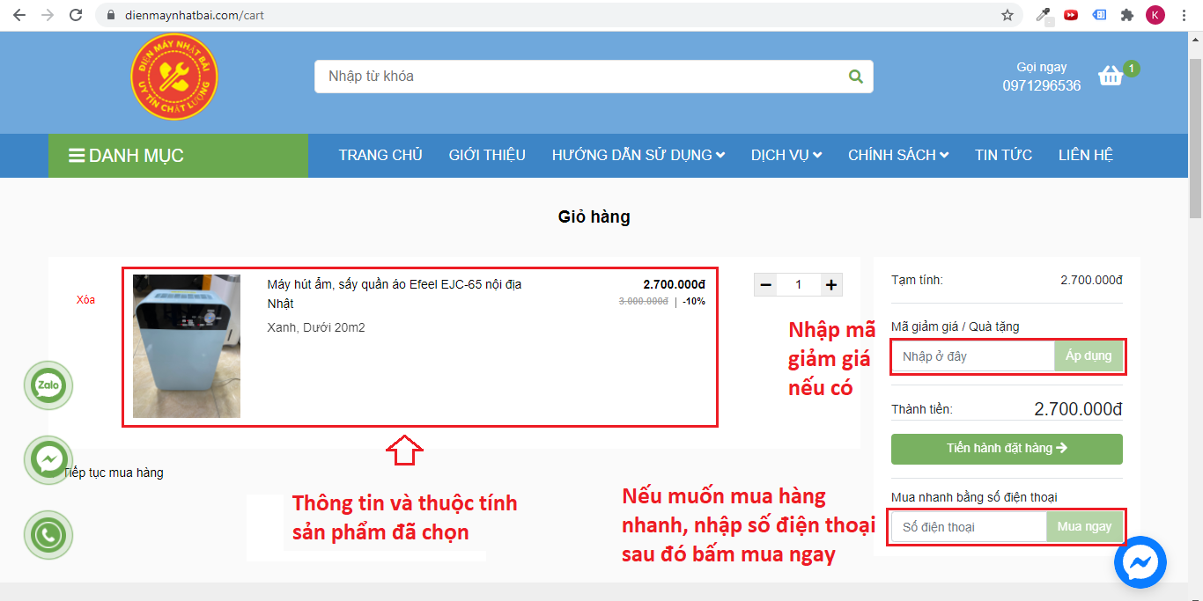Reload the page in browser
1203x601 pixels.
click(76, 15)
